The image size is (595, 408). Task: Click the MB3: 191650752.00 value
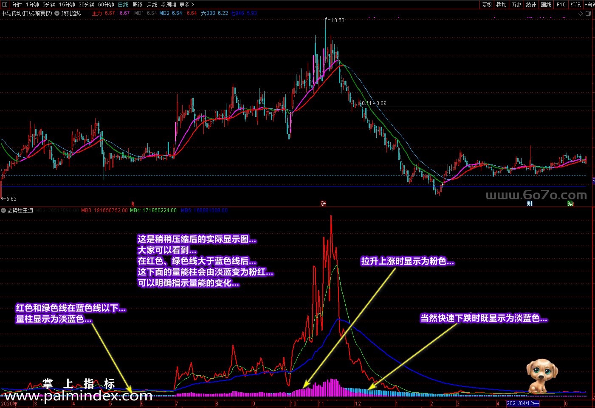coord(104,210)
